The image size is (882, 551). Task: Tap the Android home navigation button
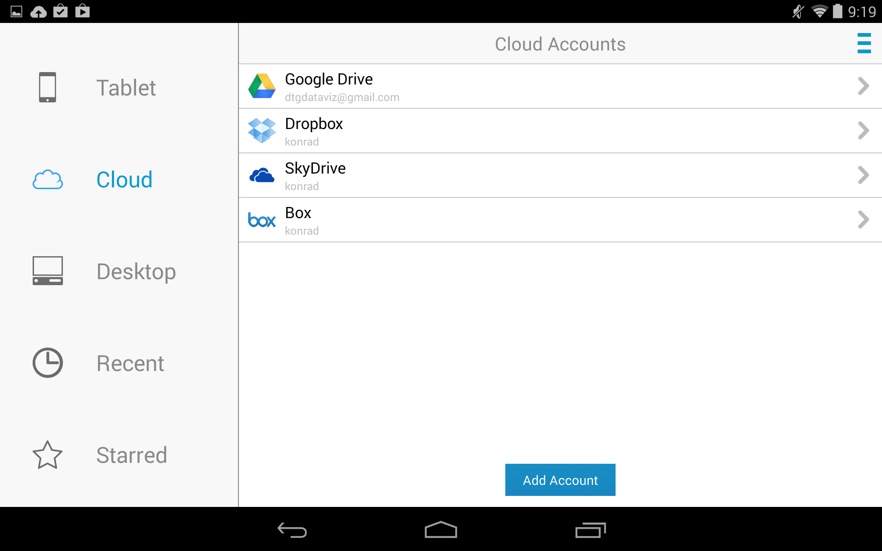pos(441,530)
